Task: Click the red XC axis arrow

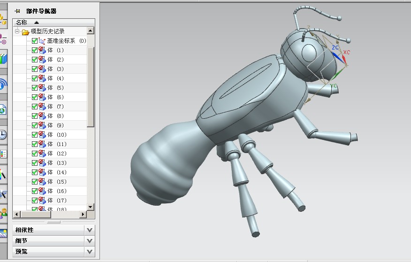Action: [x=344, y=60]
